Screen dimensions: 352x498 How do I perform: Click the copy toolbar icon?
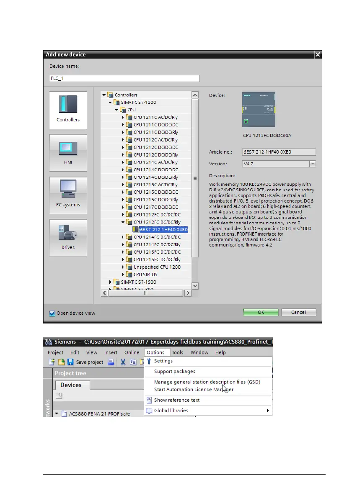[133, 362]
